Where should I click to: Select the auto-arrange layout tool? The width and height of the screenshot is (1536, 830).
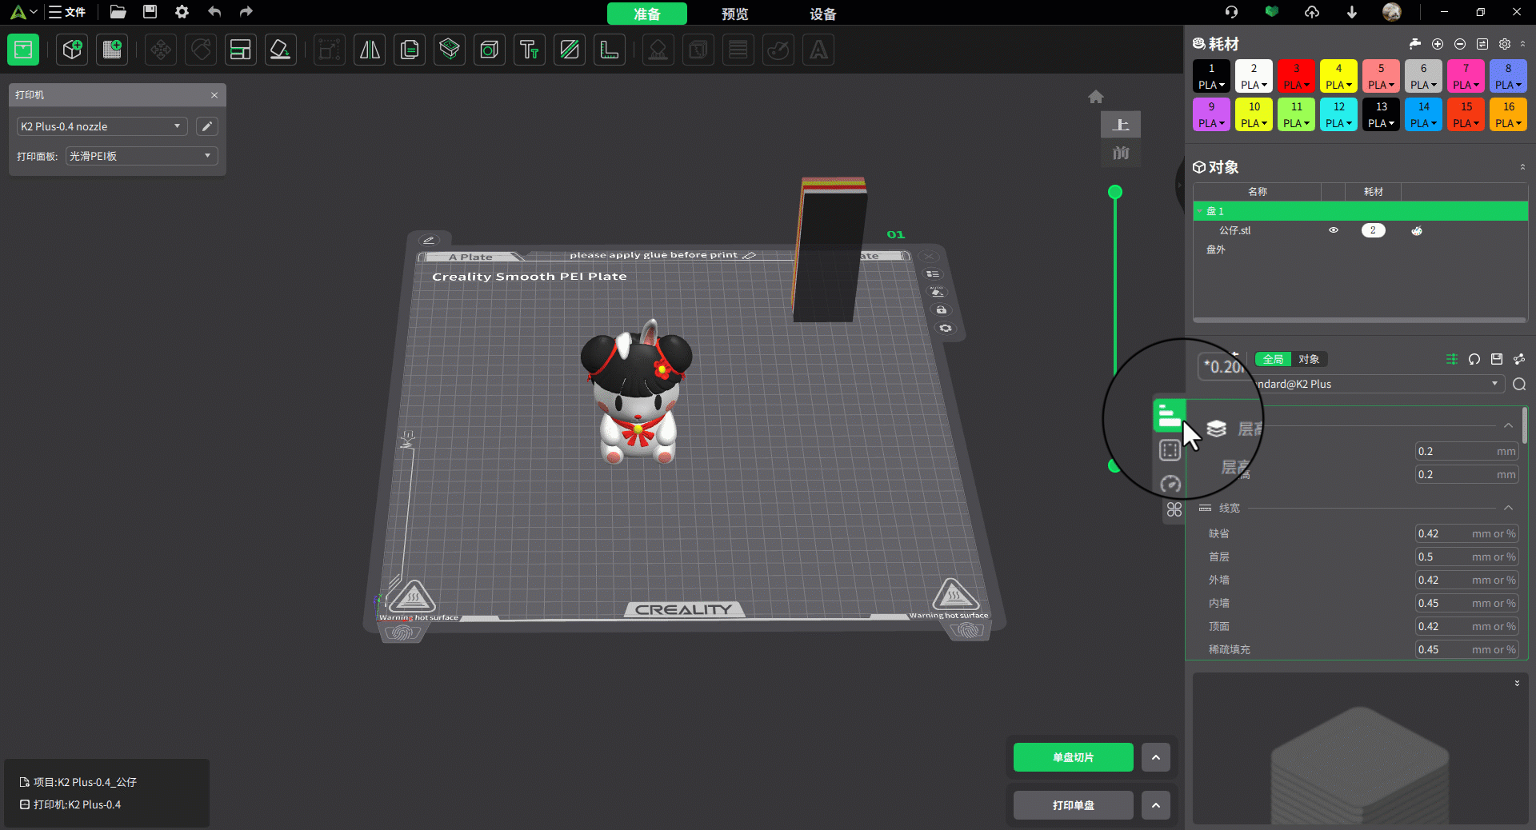(x=240, y=50)
